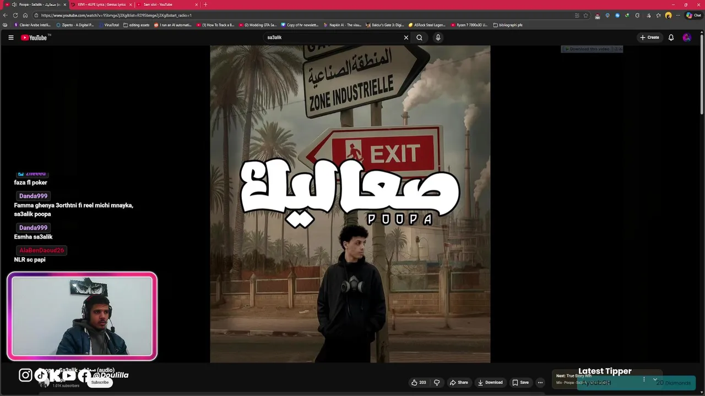Click Download this video overlay button
The image size is (705, 396).
tap(587, 49)
